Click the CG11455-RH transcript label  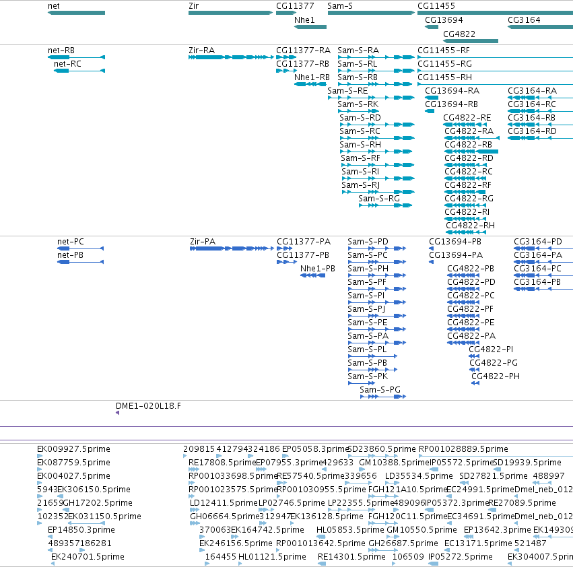click(x=444, y=77)
